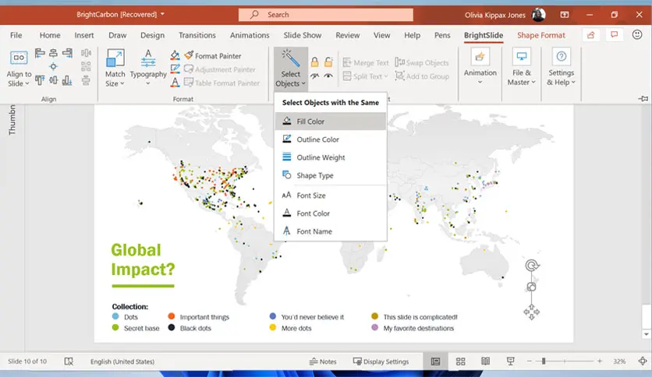
Task: Click the Align Bottom icon
Action: (67, 79)
